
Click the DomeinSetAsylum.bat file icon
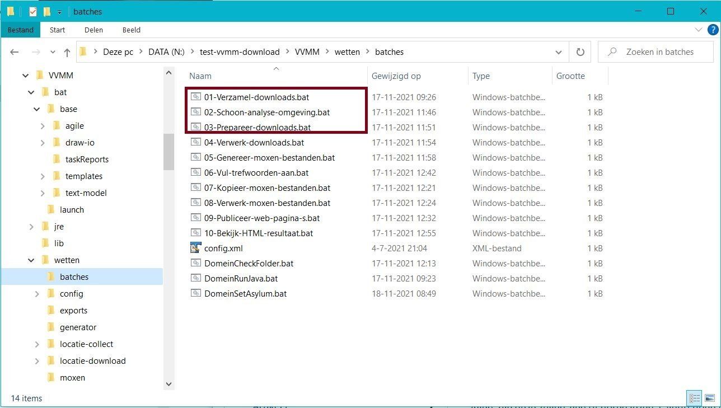(x=195, y=293)
